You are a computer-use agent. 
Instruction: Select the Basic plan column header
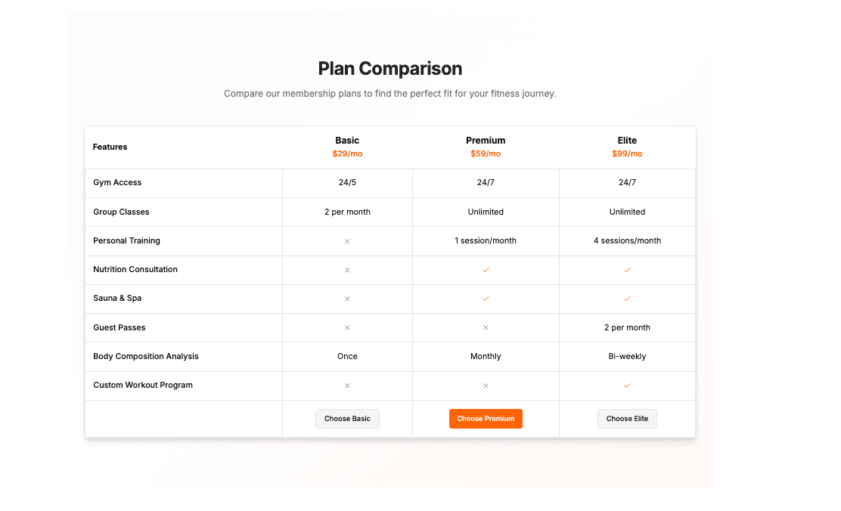click(x=347, y=140)
